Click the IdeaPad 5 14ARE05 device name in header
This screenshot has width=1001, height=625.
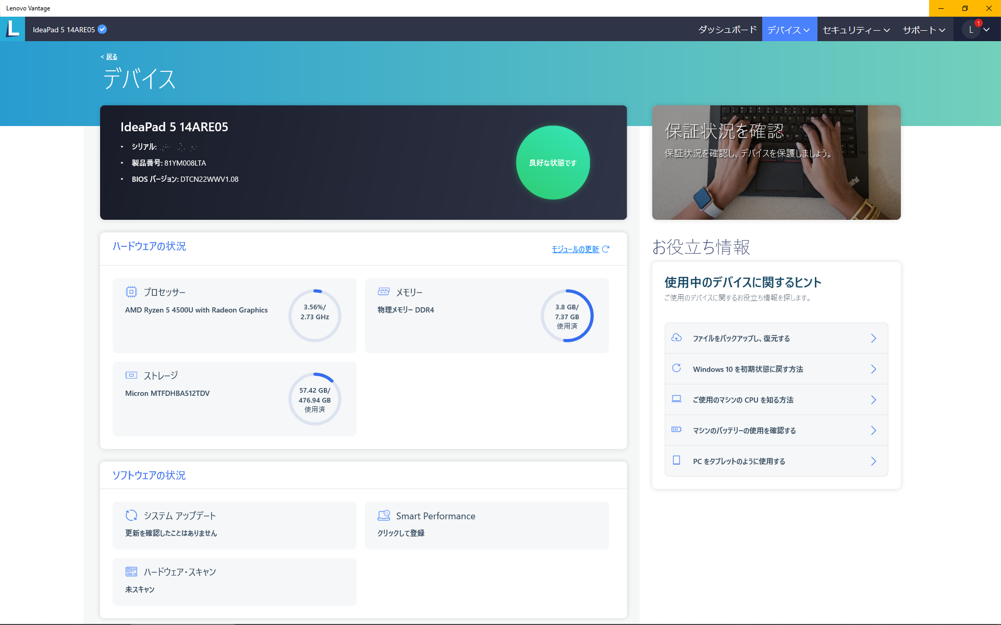(64, 30)
